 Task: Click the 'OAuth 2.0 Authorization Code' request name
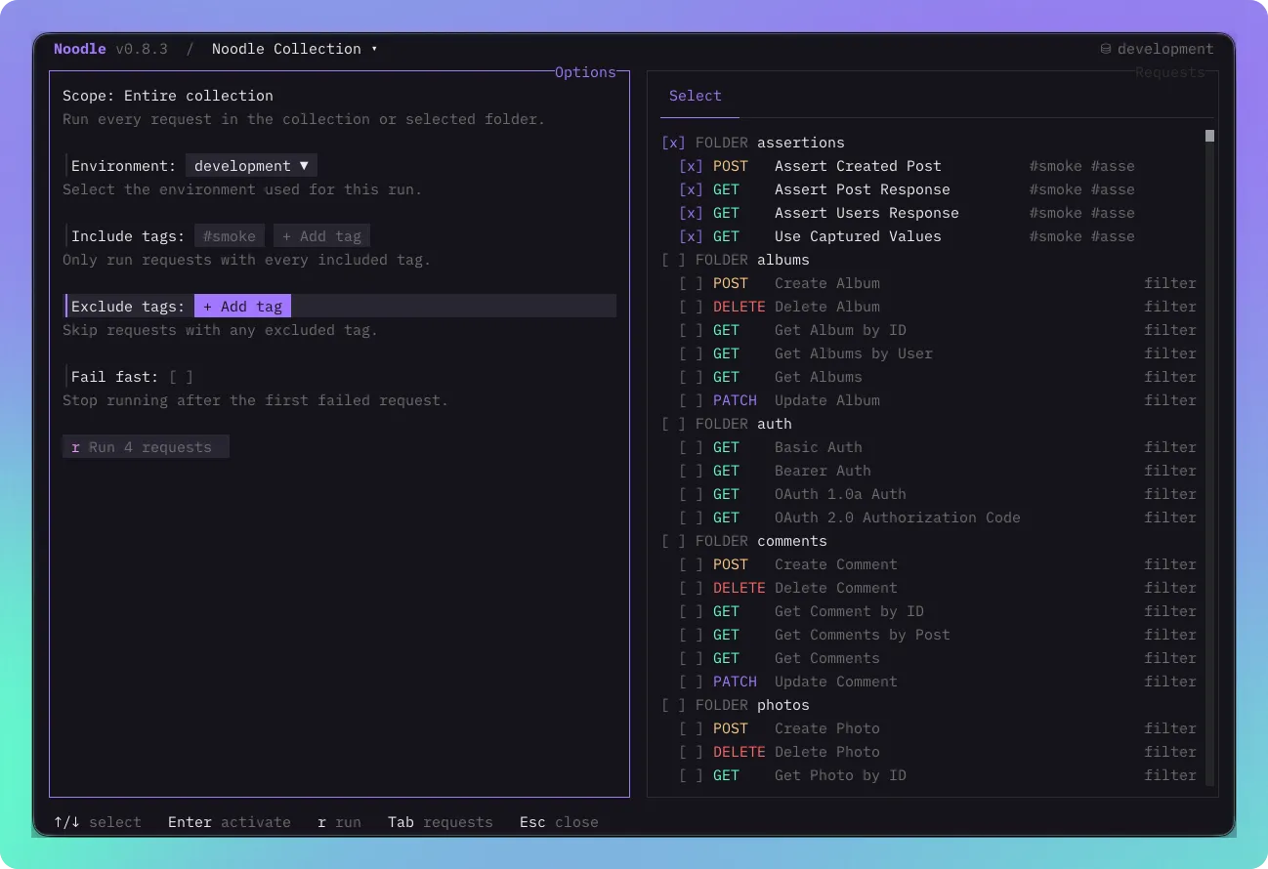click(897, 517)
